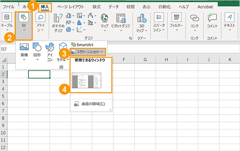Expand the 3Dモデル dropdown arrow
240x151 pixels.
(x=68, y=60)
